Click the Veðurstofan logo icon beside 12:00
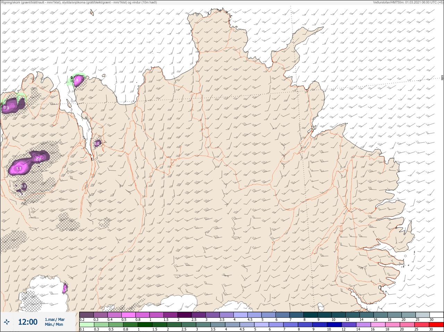This screenshot has width=444, height=332. 7,322
